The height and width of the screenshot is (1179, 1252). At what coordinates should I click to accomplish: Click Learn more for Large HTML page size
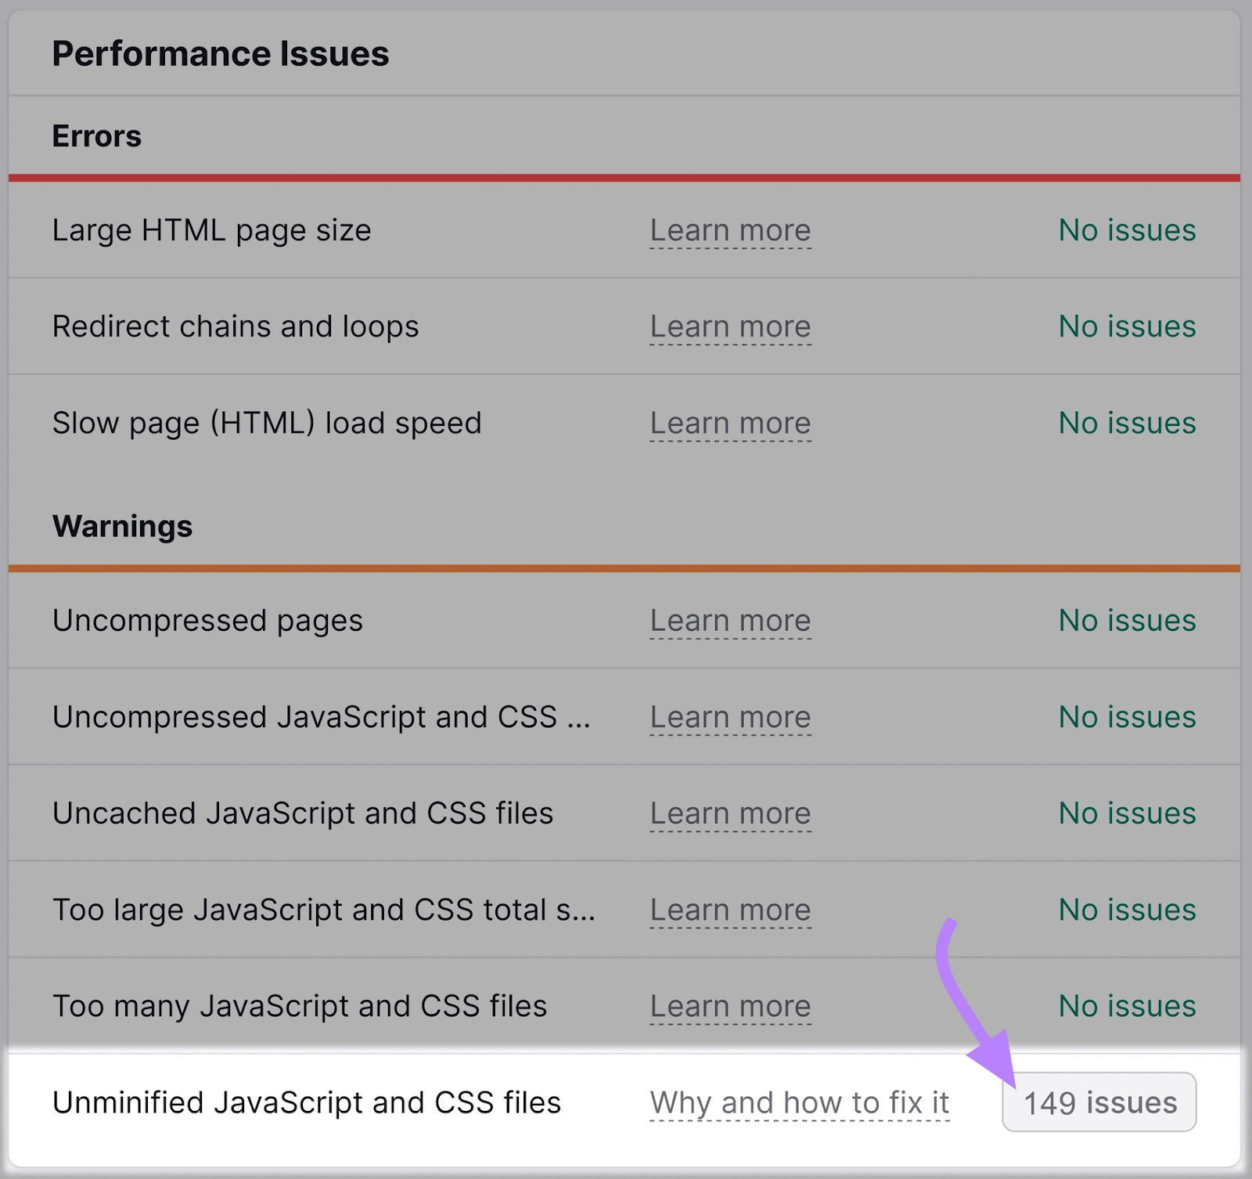pos(730,230)
